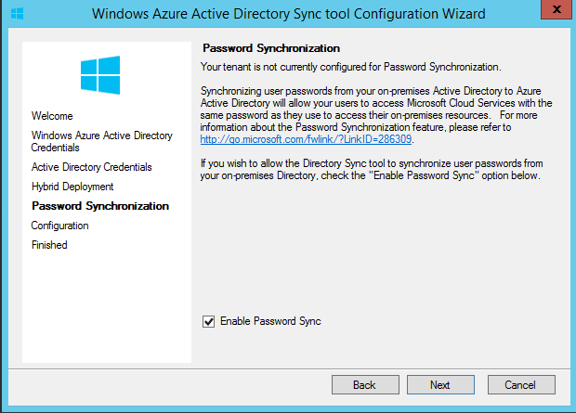Close the wizard with the X button

556,9
